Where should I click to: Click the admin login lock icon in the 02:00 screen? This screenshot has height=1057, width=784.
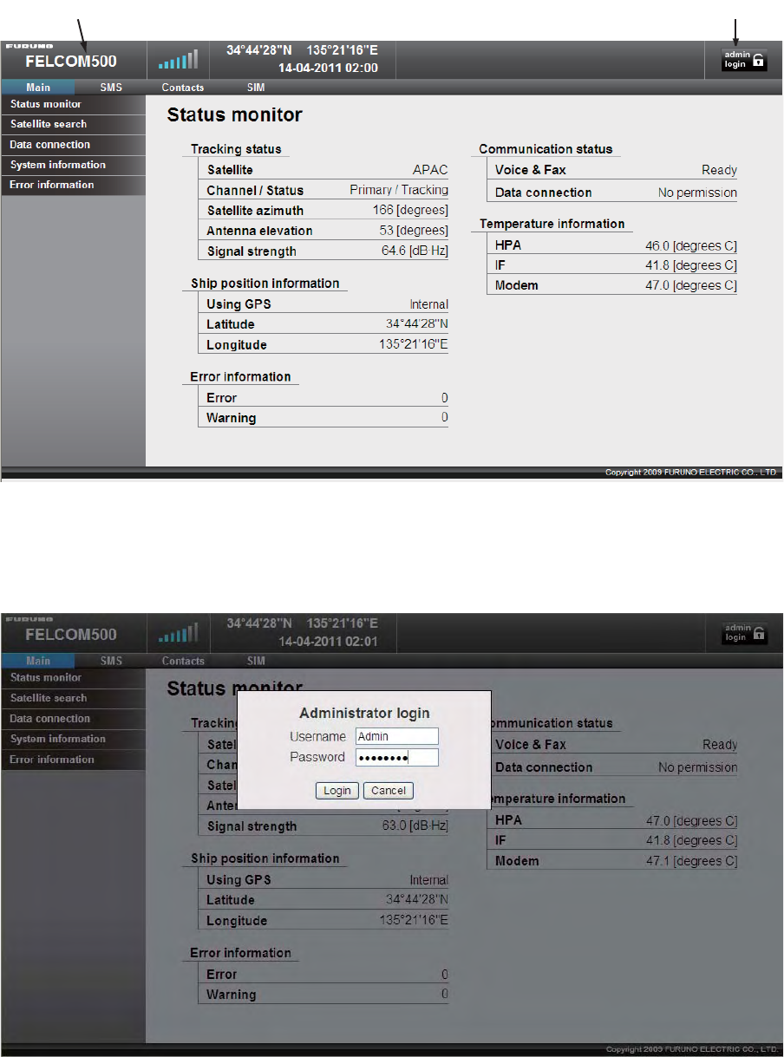(744, 60)
